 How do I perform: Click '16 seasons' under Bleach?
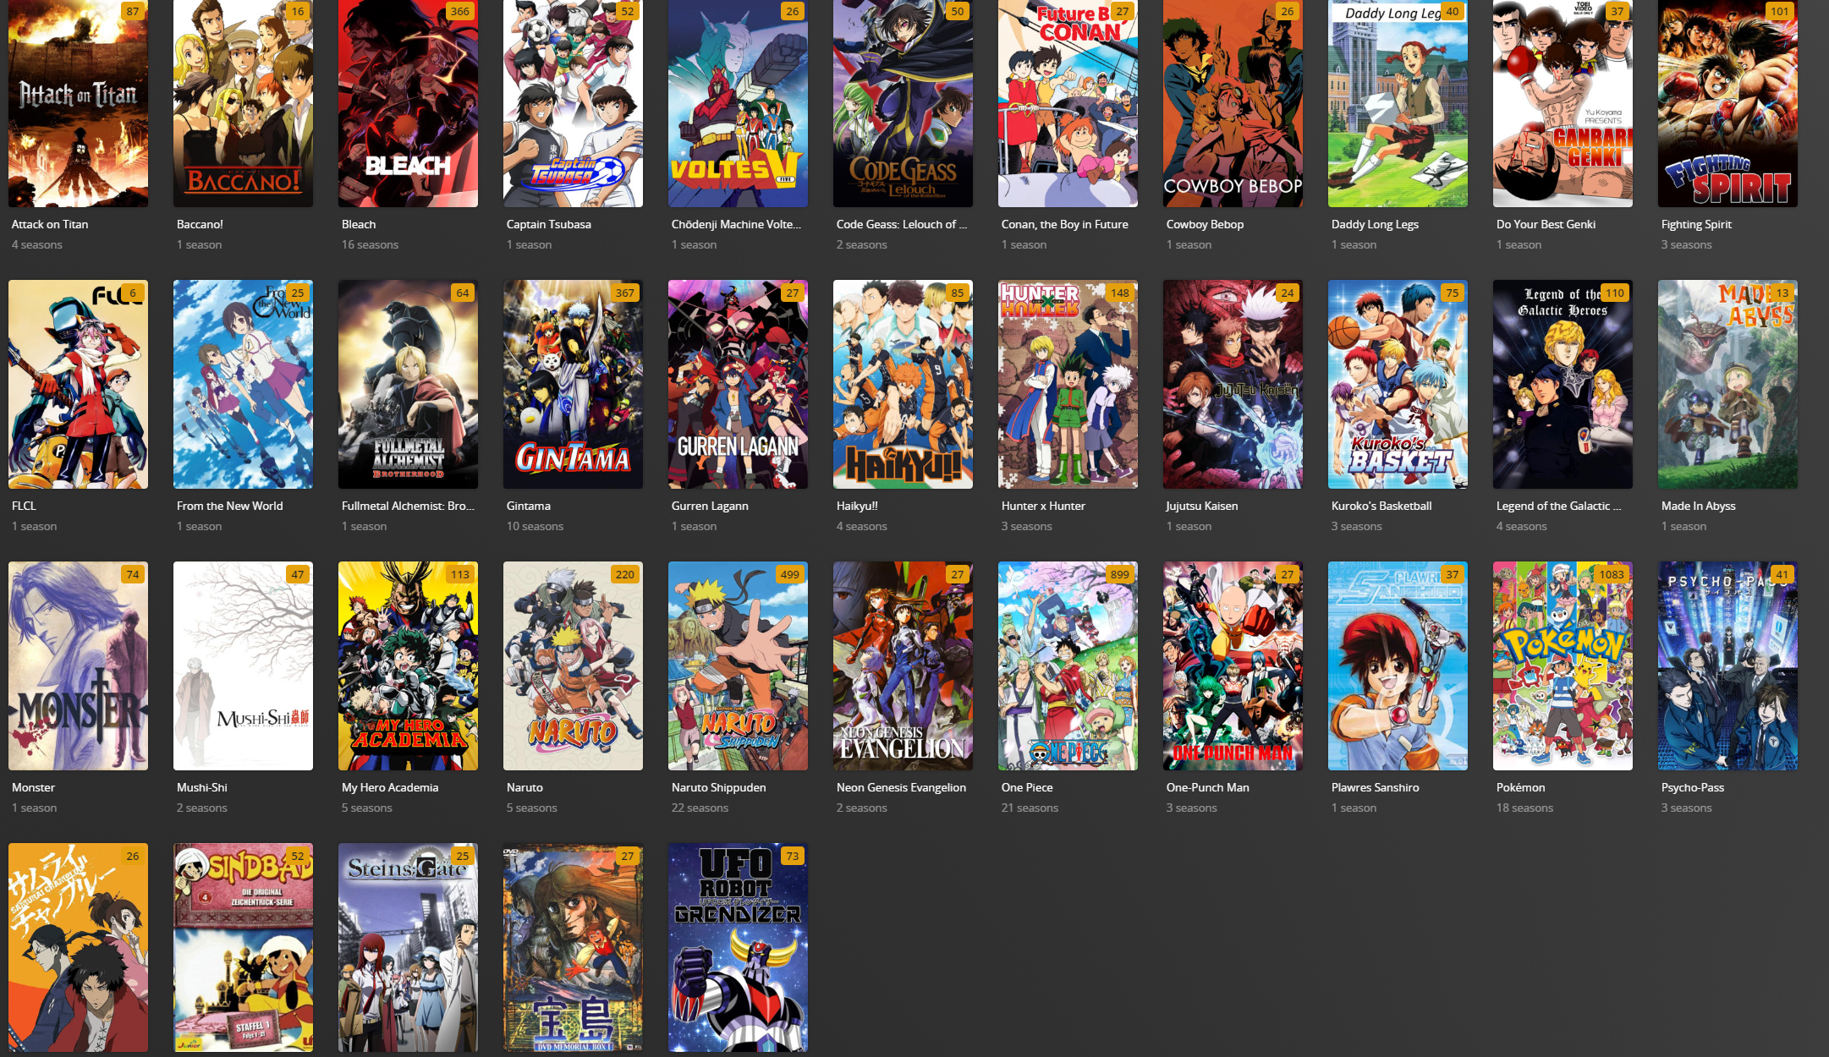(370, 244)
